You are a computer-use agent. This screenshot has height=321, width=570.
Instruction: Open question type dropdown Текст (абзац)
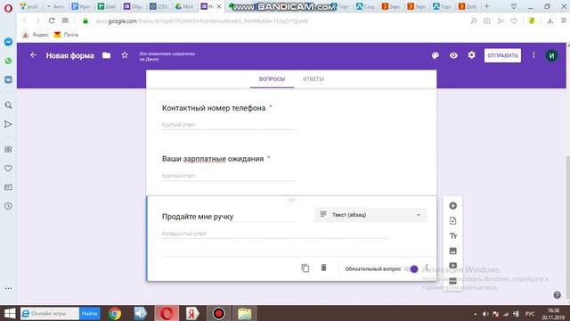coord(370,215)
